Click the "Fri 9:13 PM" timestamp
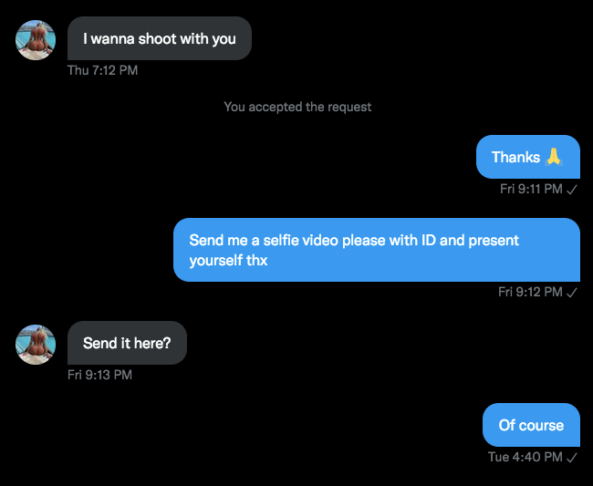Image resolution: width=593 pixels, height=486 pixels. click(99, 375)
